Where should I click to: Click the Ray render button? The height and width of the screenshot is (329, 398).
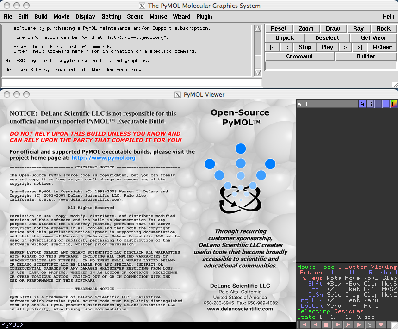[x=358, y=29]
